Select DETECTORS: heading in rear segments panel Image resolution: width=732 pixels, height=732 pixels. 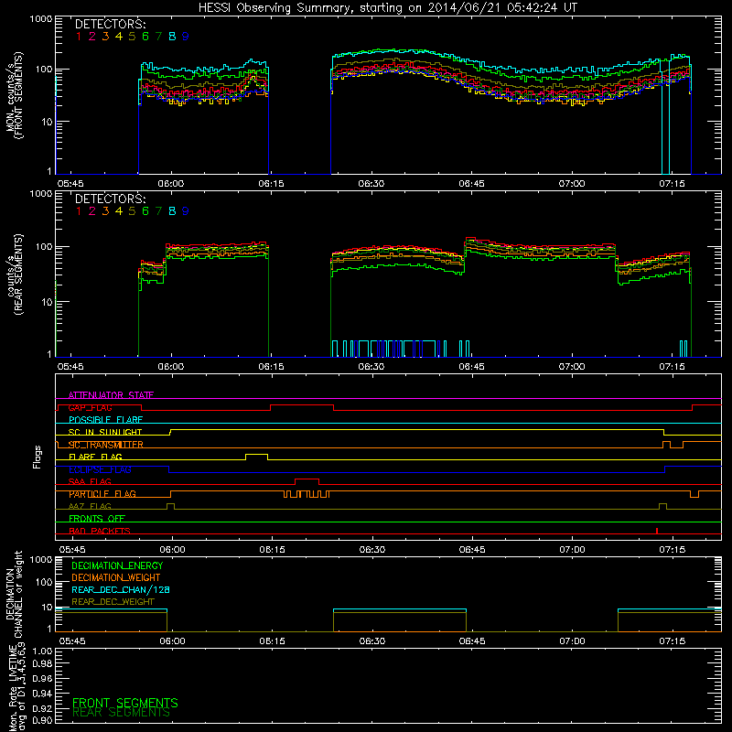pos(110,199)
